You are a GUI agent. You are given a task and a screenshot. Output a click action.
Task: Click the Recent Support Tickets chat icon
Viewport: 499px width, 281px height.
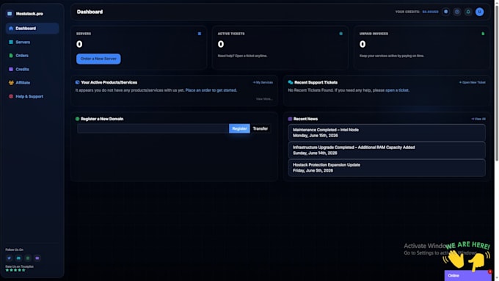(x=291, y=82)
